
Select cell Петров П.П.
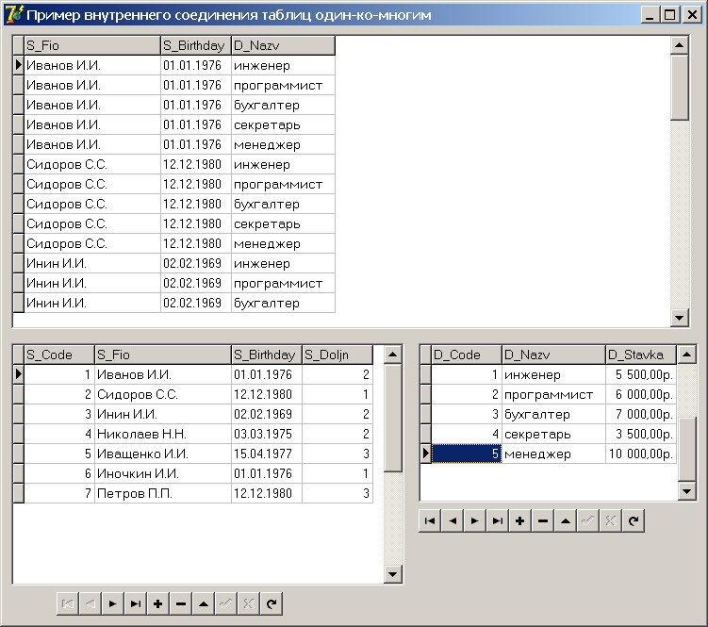pos(162,494)
